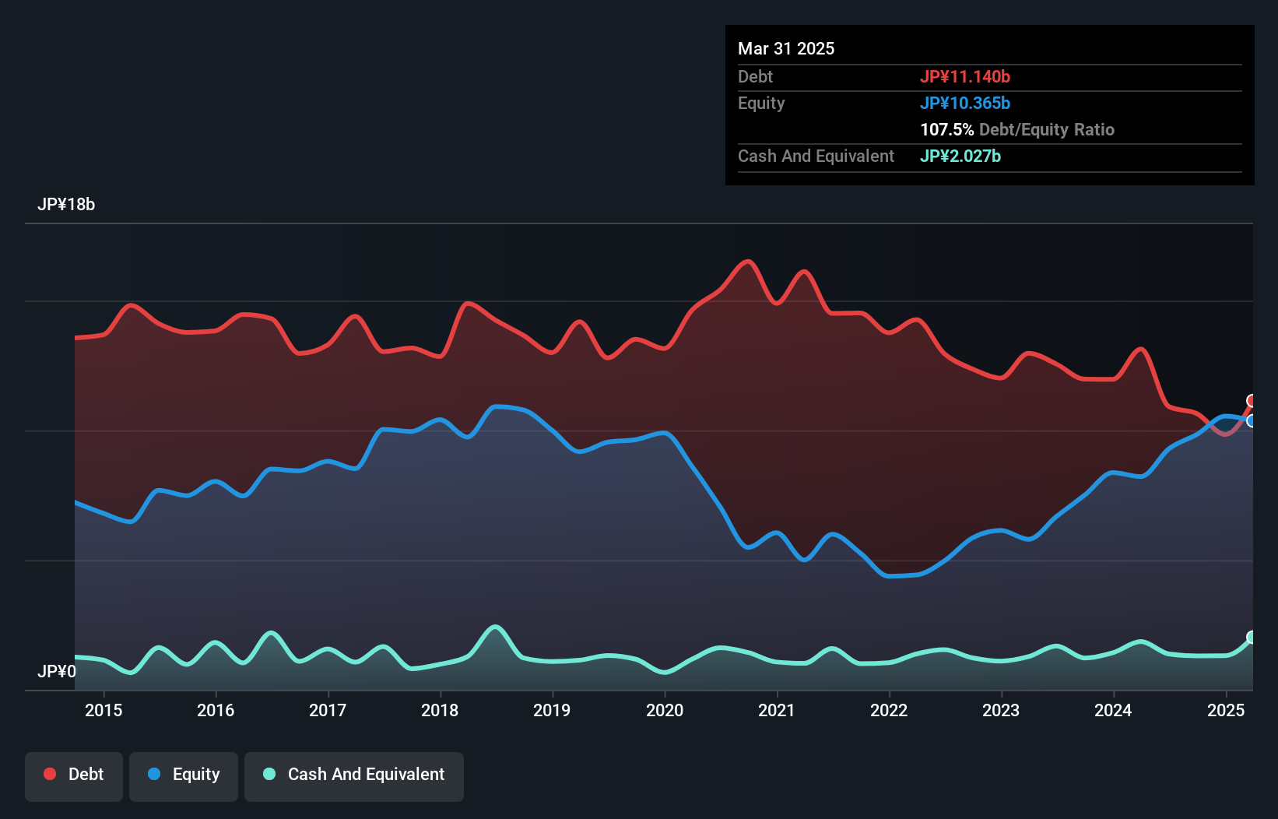Click the 2023 x-axis label
Viewport: 1278px width, 819px height.
pos(1001,710)
